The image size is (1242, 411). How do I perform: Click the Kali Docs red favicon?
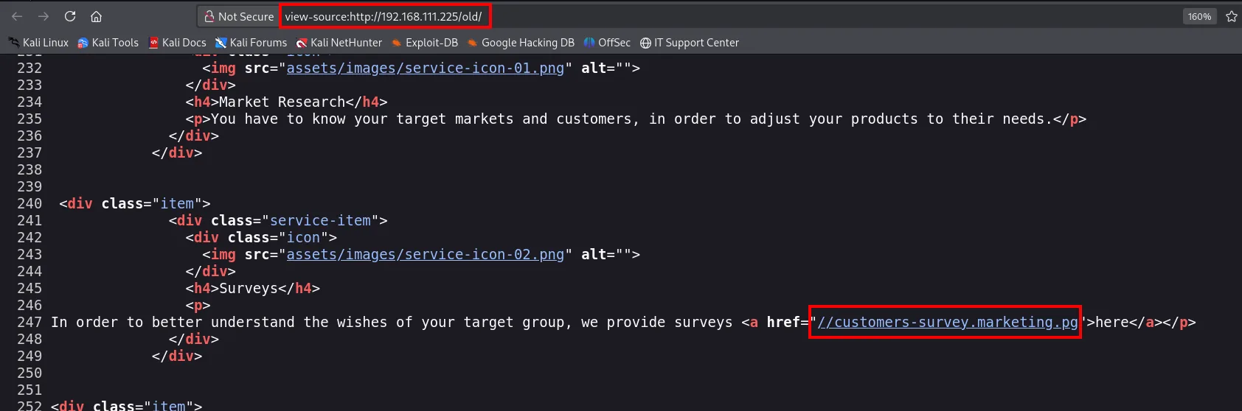click(153, 43)
